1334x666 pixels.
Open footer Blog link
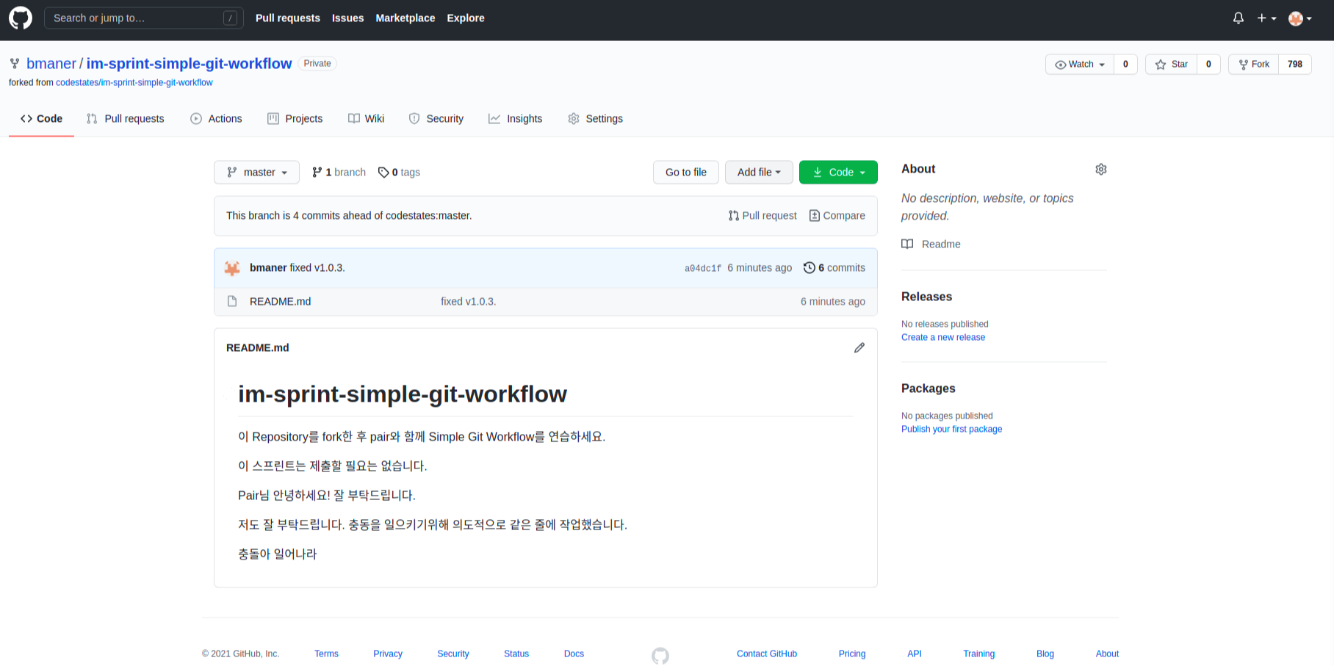click(x=1045, y=654)
